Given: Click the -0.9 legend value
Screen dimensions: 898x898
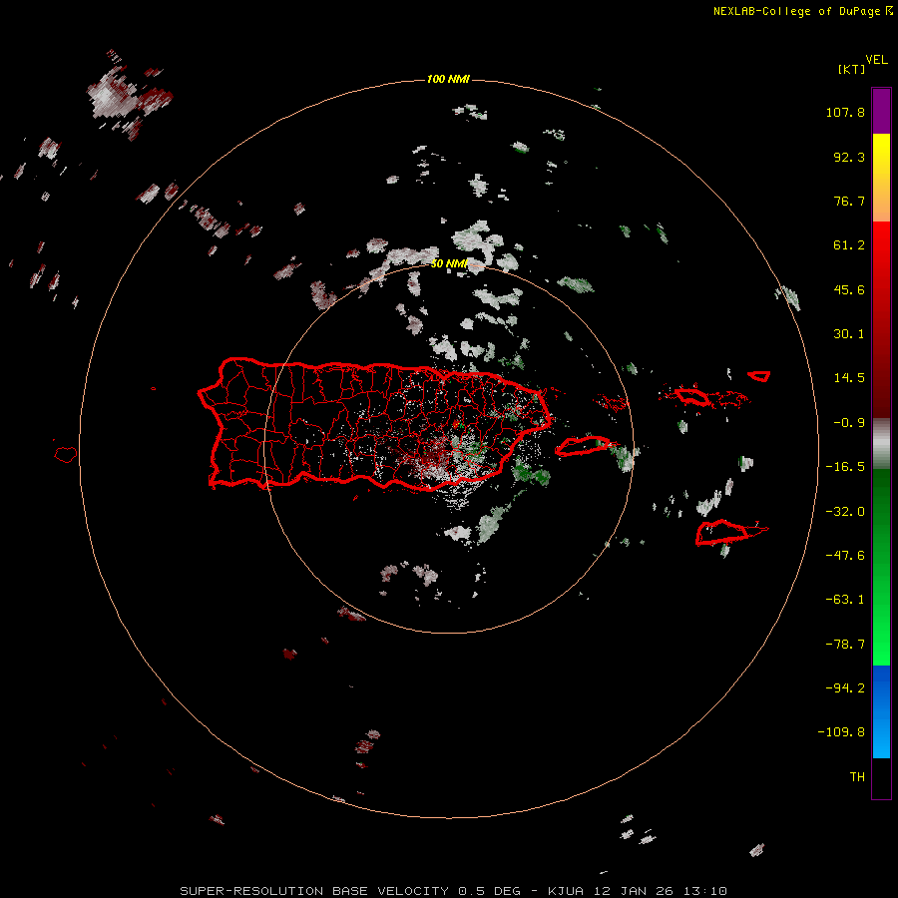Looking at the screenshot, I should coord(849,423).
